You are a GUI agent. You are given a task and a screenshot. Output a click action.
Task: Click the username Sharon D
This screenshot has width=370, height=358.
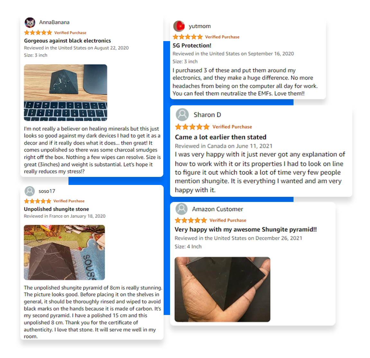pos(207,115)
